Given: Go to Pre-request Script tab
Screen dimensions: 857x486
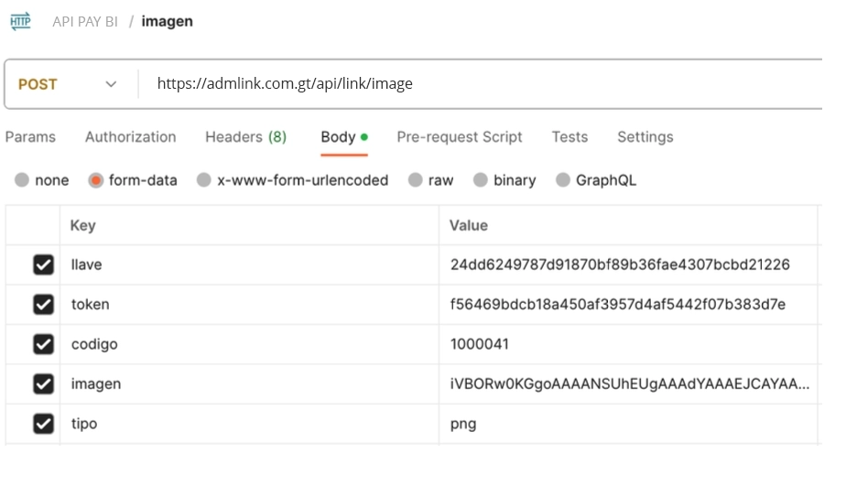Looking at the screenshot, I should click(x=460, y=137).
